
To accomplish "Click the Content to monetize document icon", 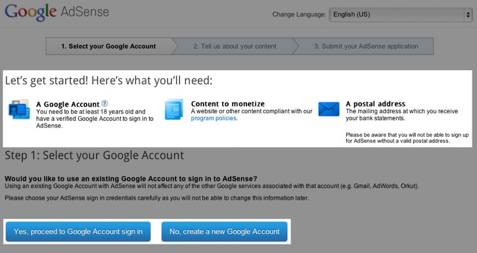I will 174,109.
